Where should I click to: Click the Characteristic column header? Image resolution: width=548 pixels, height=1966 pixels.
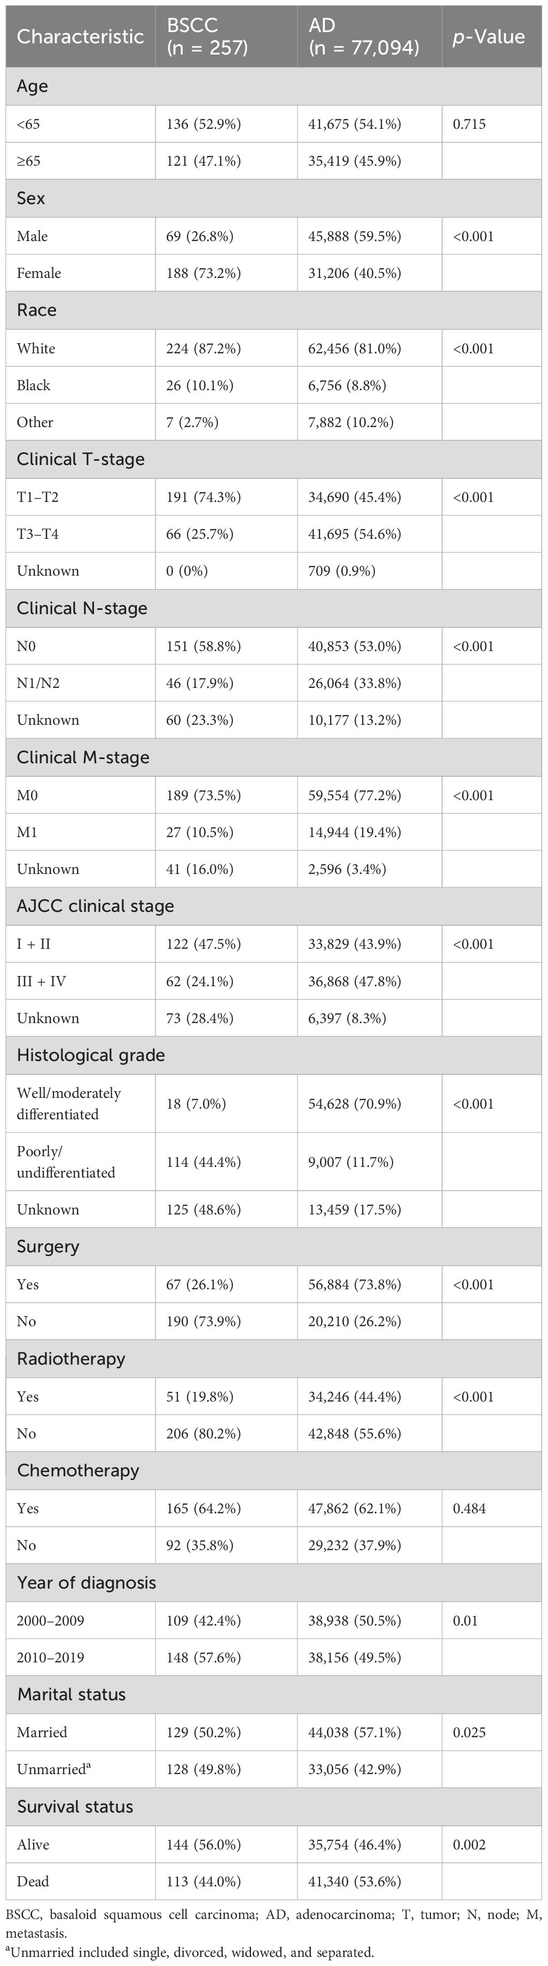[x=80, y=36]
